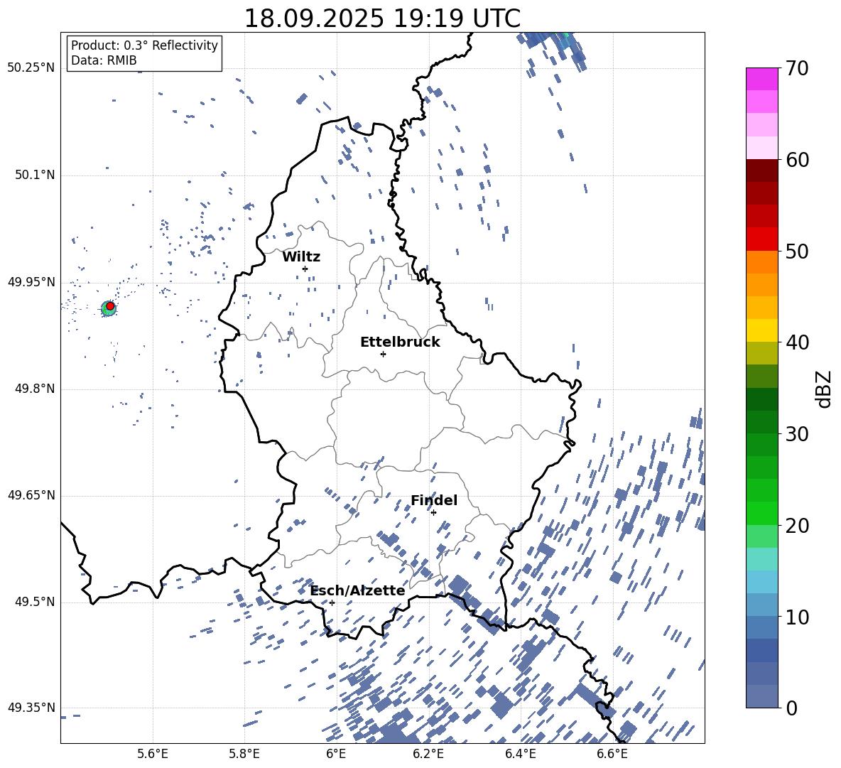841x768 pixels.
Task: Select the Wiltz station label
Action: tap(301, 256)
